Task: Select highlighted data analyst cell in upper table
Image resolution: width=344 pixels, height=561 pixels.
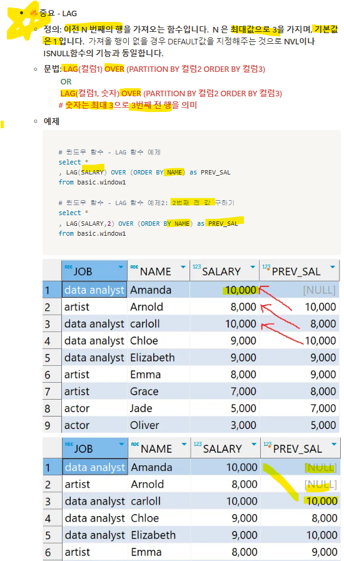Action: click(x=94, y=290)
